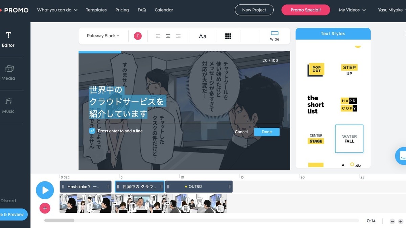Pick the POP OUT text style
Screen dimensions: 406x228
(x=316, y=70)
